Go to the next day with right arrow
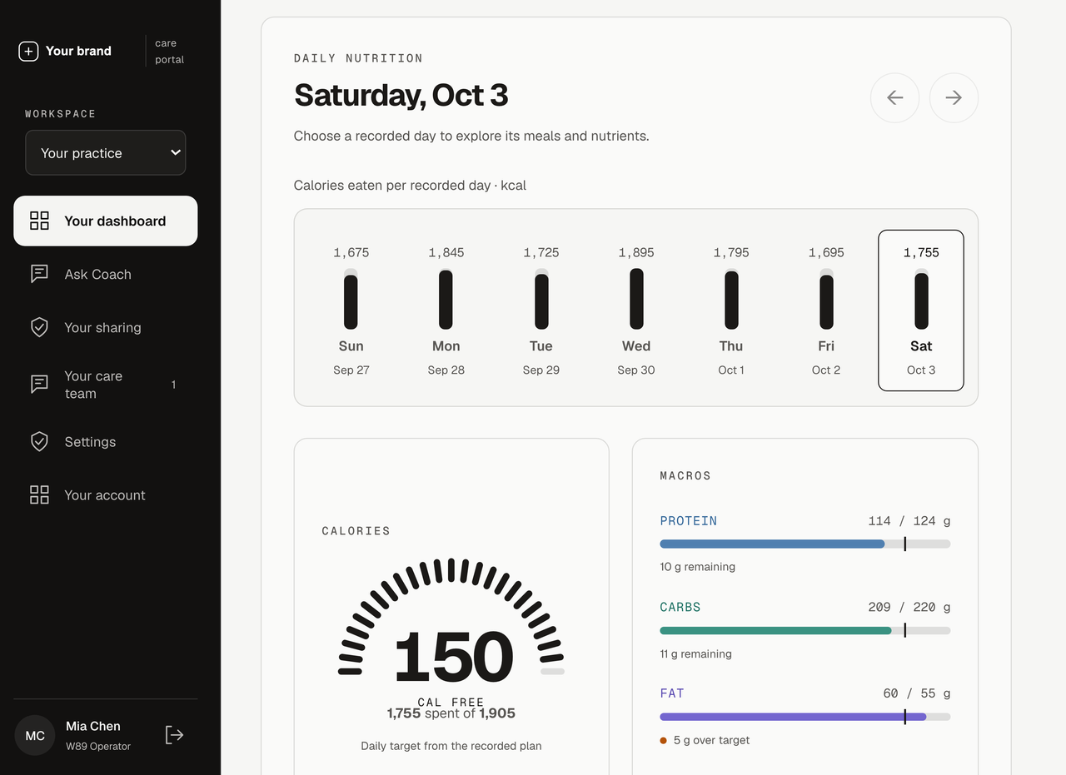1066x775 pixels. 954,98
